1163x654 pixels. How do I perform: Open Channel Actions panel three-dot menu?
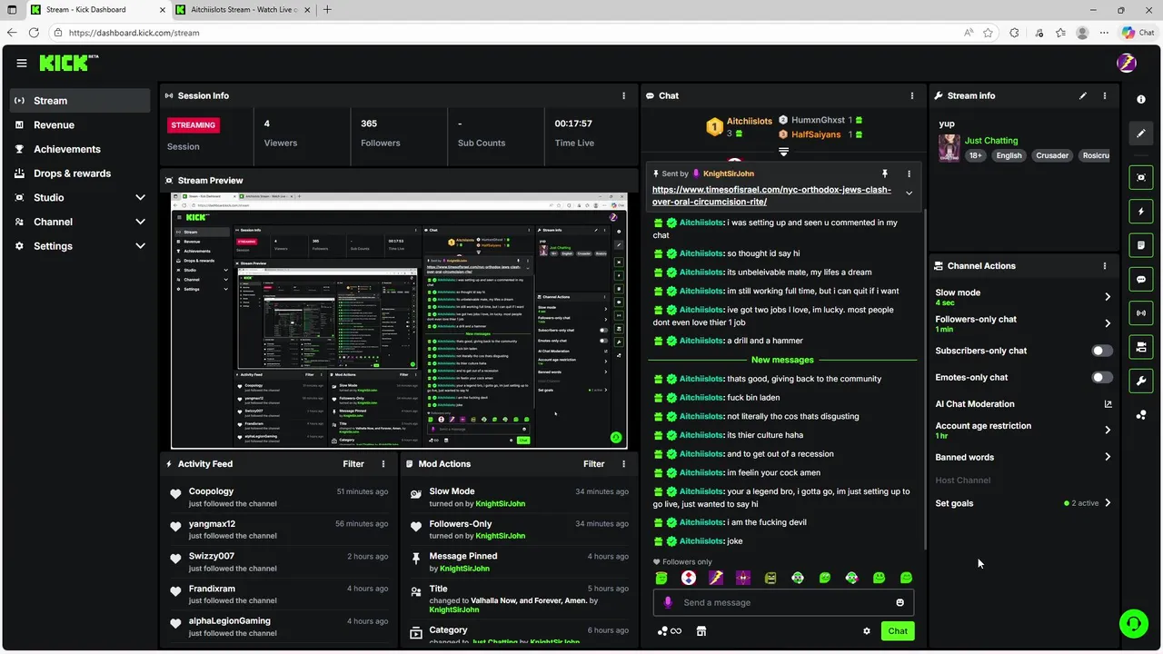1105,266
